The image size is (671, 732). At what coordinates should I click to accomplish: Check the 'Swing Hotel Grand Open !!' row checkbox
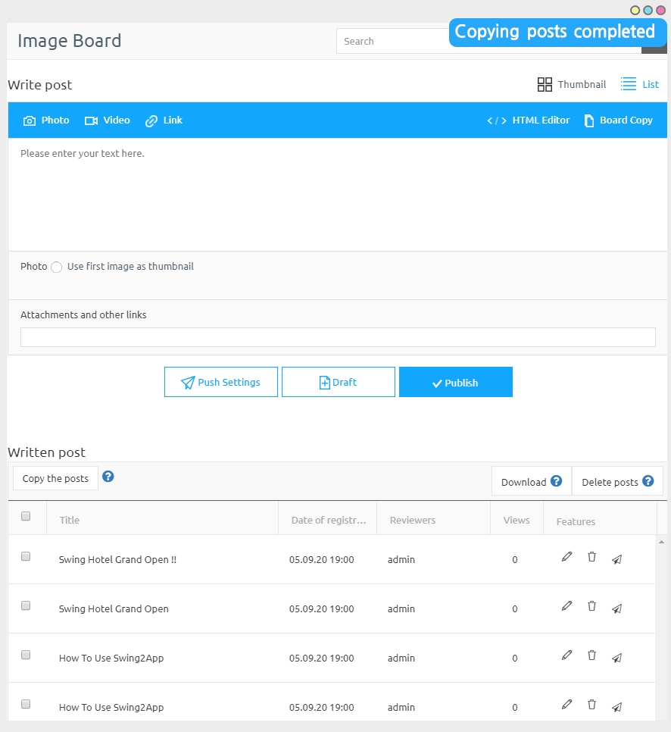point(26,556)
